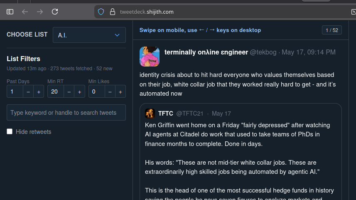Select the tweetdeck.shijith.com address bar
Image resolution: width=356 pixels, height=200 pixels.
click(x=225, y=12)
